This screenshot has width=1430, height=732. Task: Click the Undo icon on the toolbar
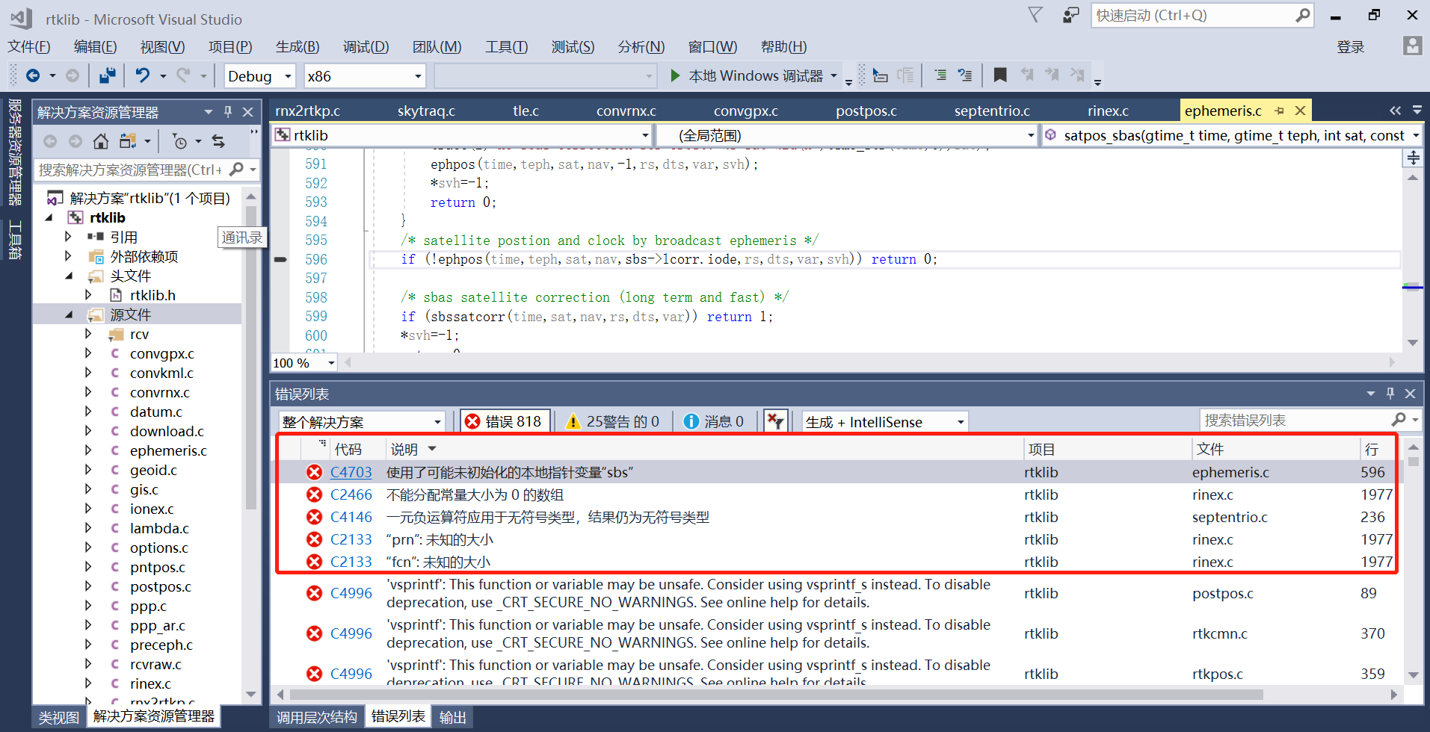point(141,75)
